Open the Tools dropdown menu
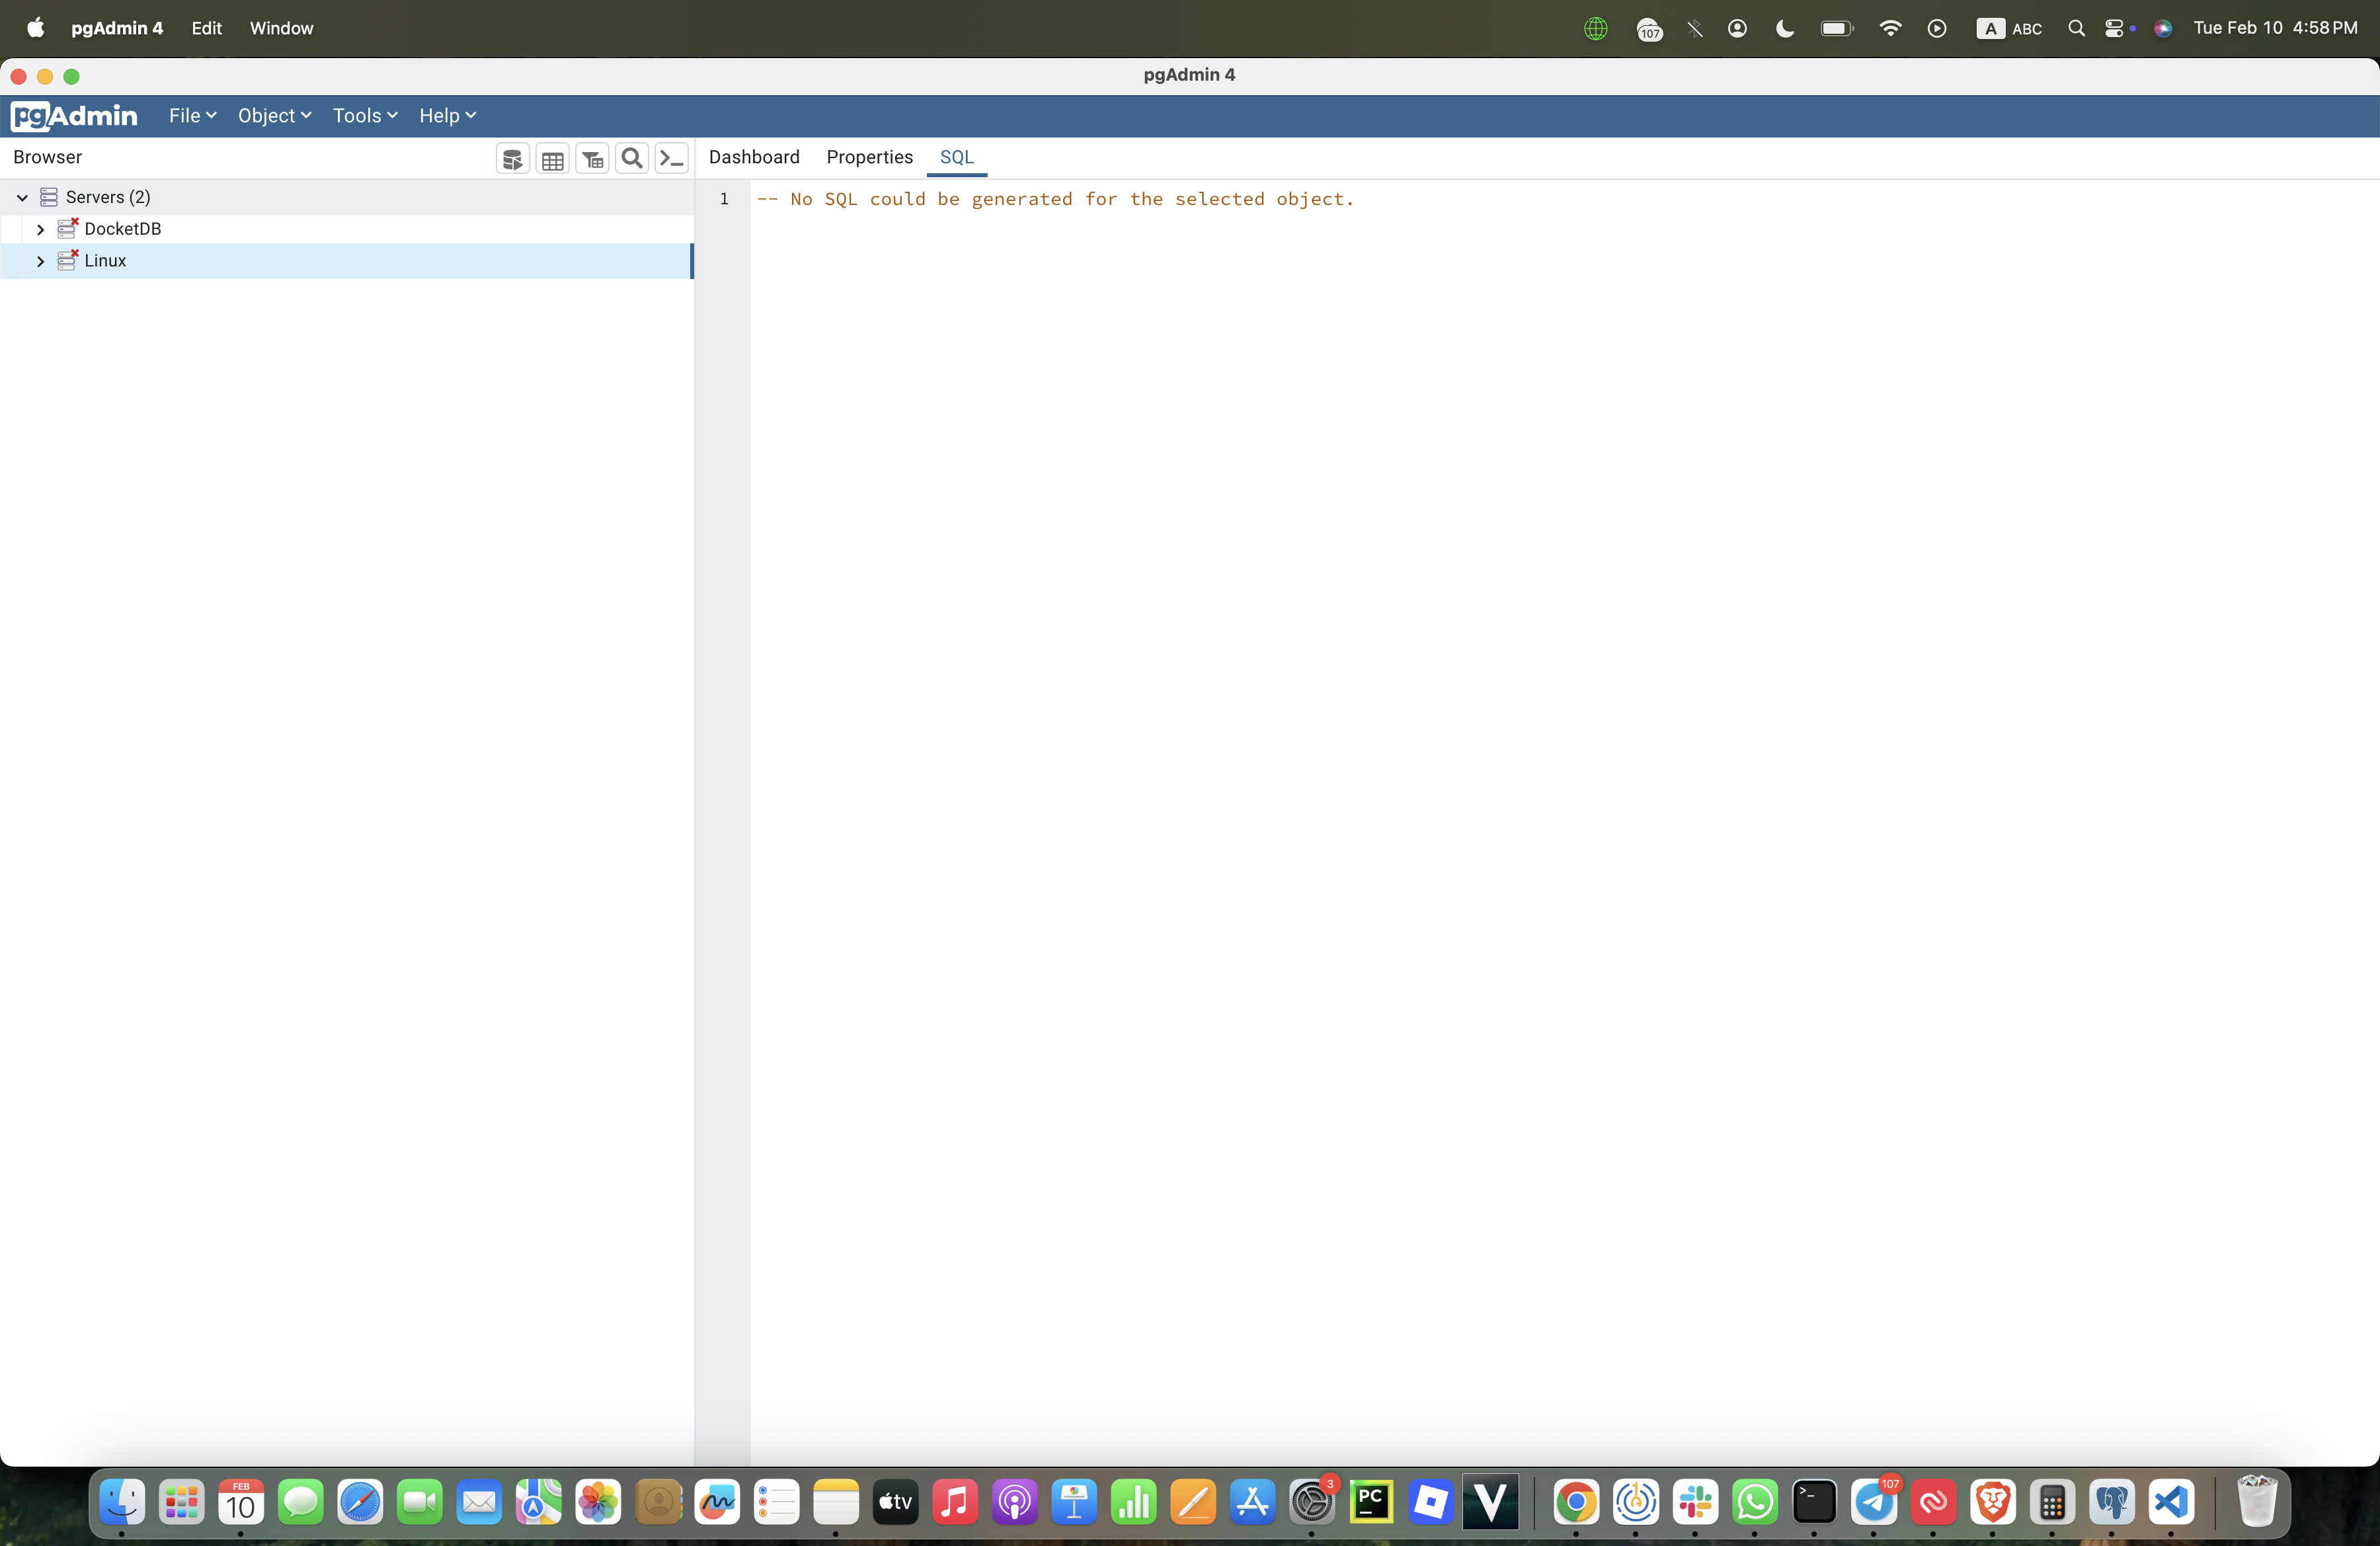 [365, 116]
